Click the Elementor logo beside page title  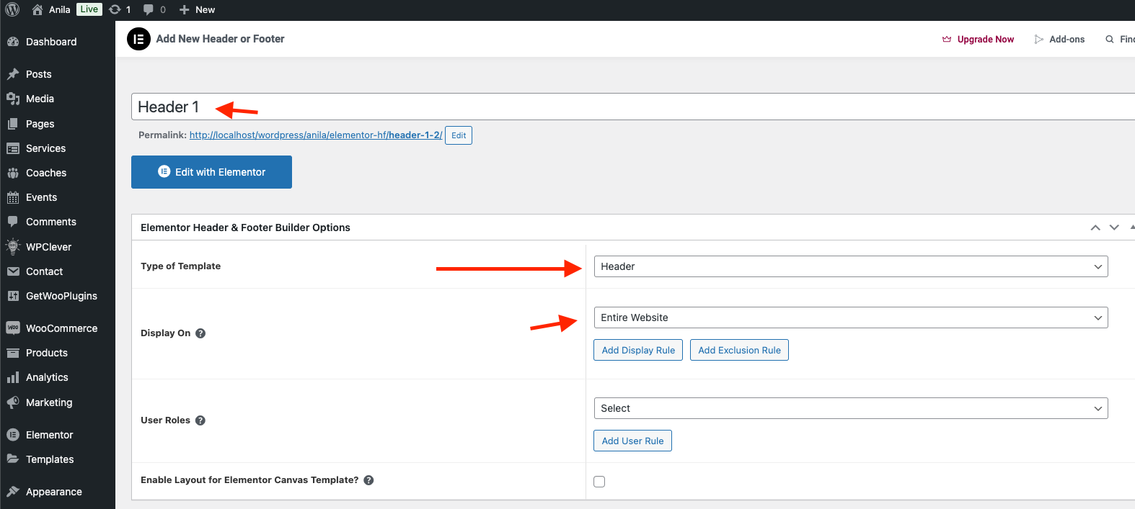pos(138,39)
